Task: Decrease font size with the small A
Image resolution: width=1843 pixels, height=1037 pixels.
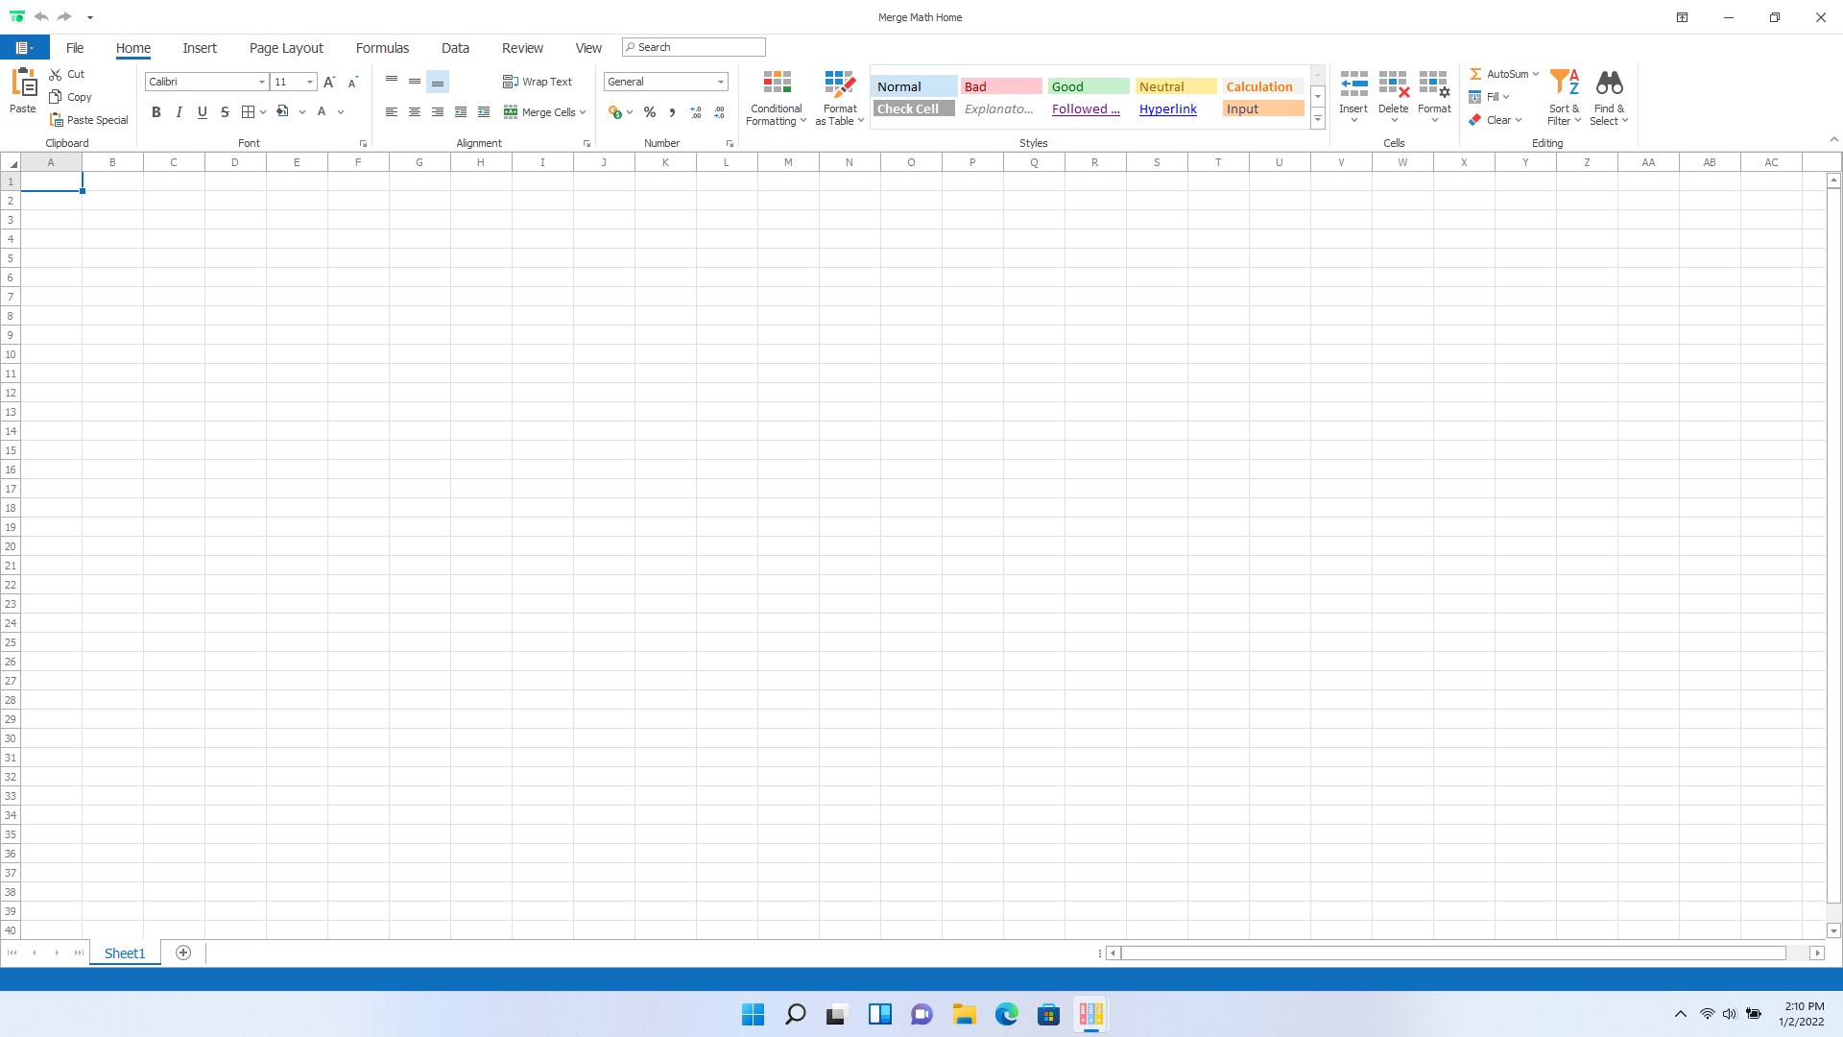Action: tap(352, 82)
